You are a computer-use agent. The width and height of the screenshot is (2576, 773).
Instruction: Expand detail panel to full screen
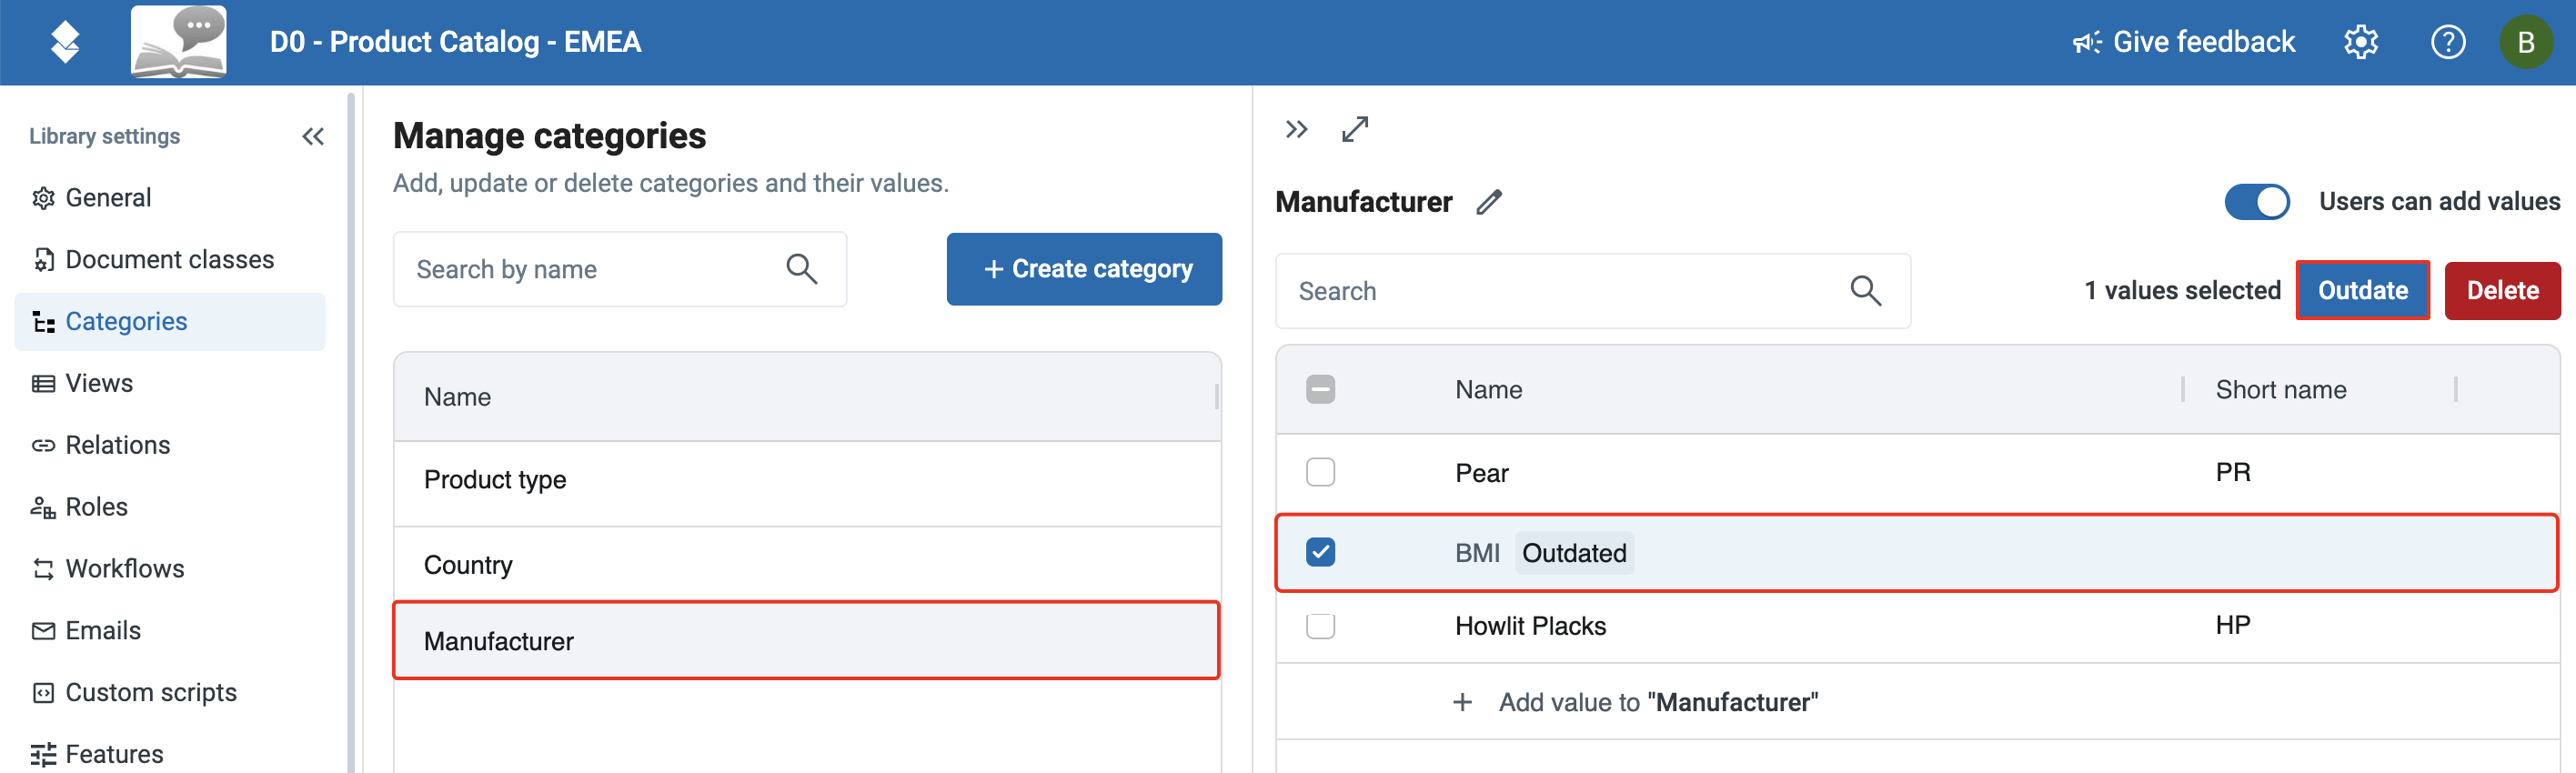(1355, 129)
